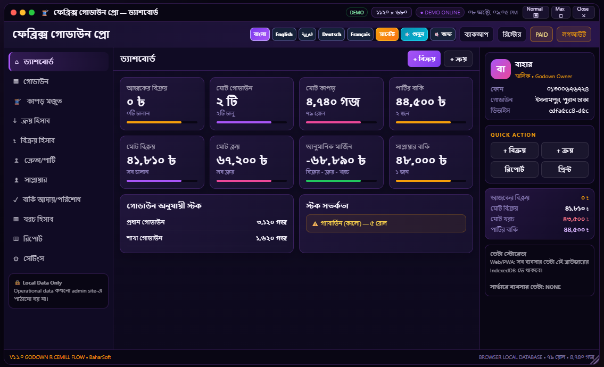Click the লগআউট button
This screenshot has height=367, width=604.
574,34
